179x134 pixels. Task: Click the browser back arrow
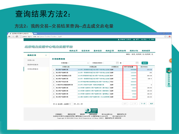(9, 37)
